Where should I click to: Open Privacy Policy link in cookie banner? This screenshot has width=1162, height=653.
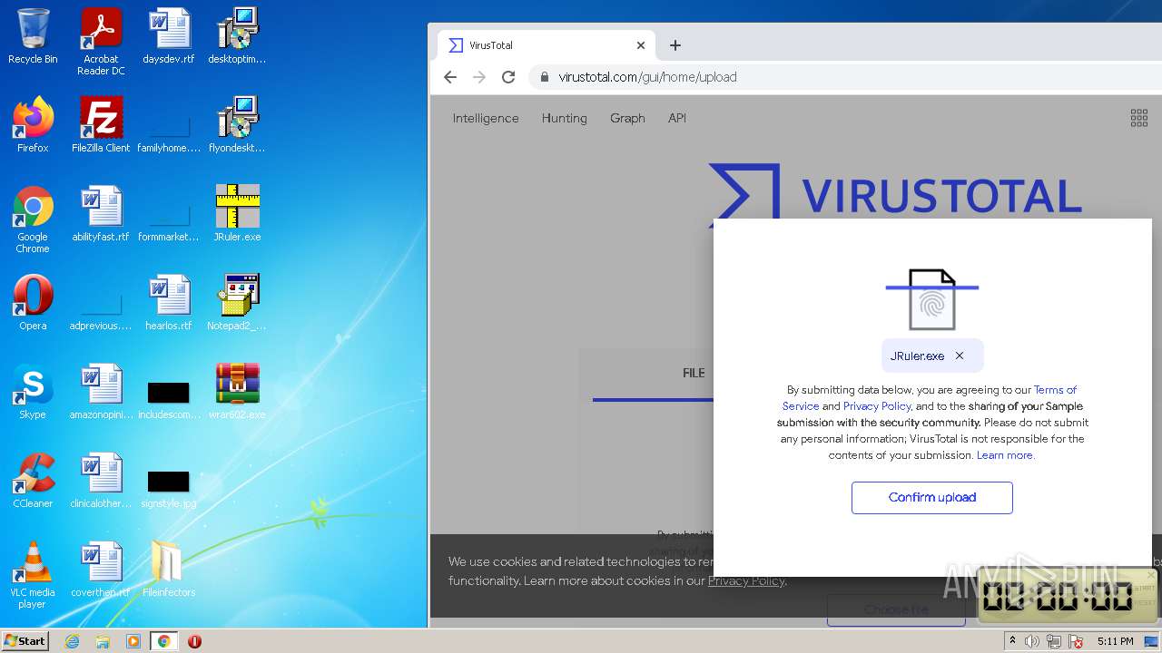click(746, 580)
